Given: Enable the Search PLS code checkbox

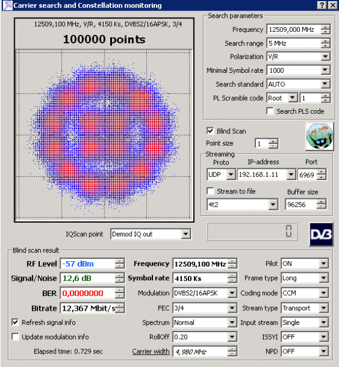Looking at the screenshot, I should pyautogui.click(x=270, y=111).
